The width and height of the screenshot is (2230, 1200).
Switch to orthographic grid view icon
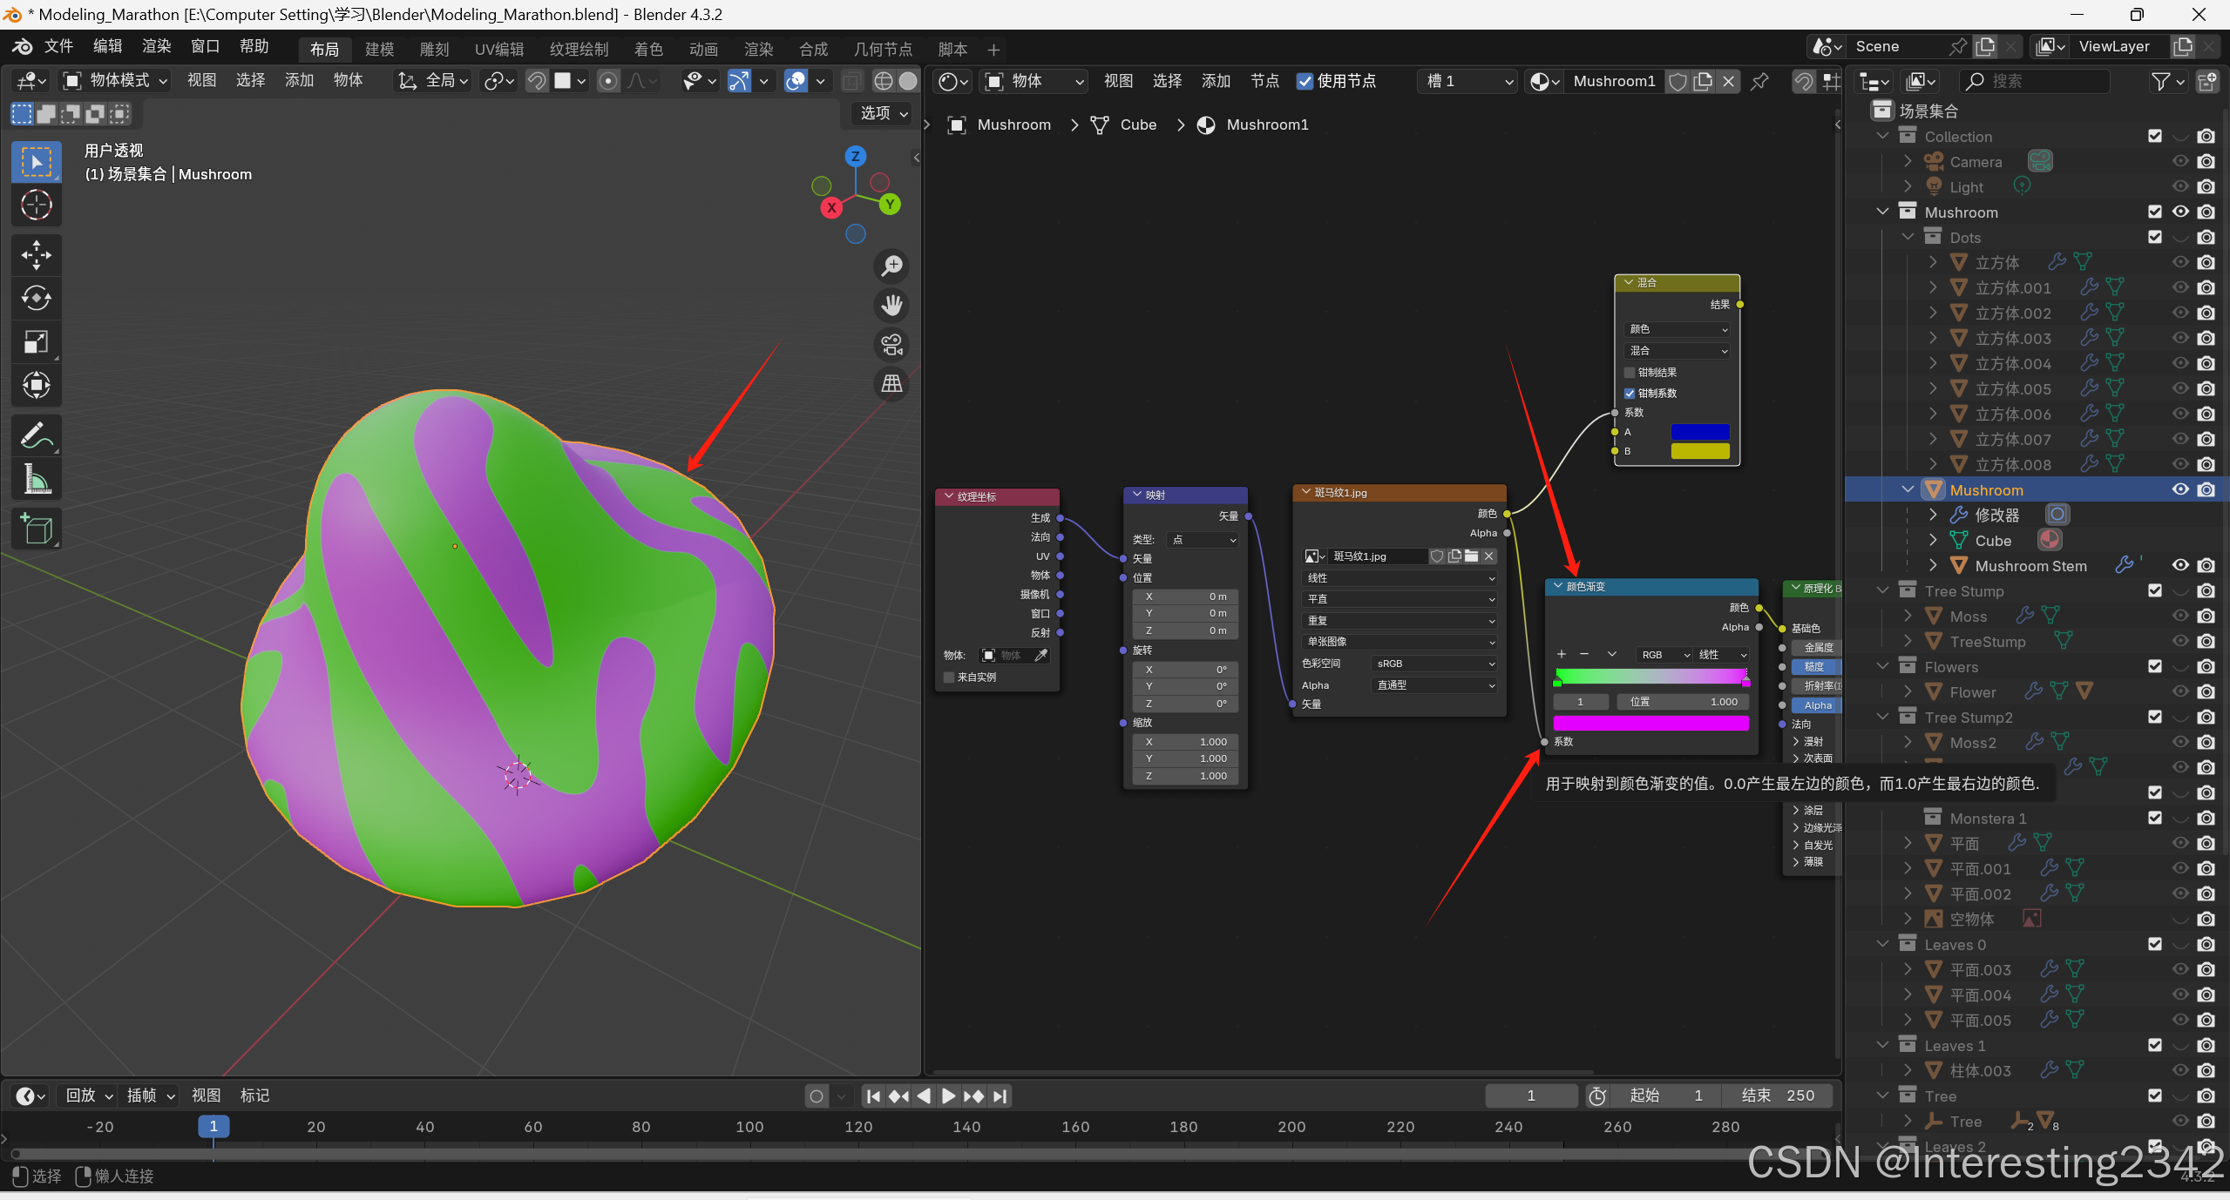[891, 384]
